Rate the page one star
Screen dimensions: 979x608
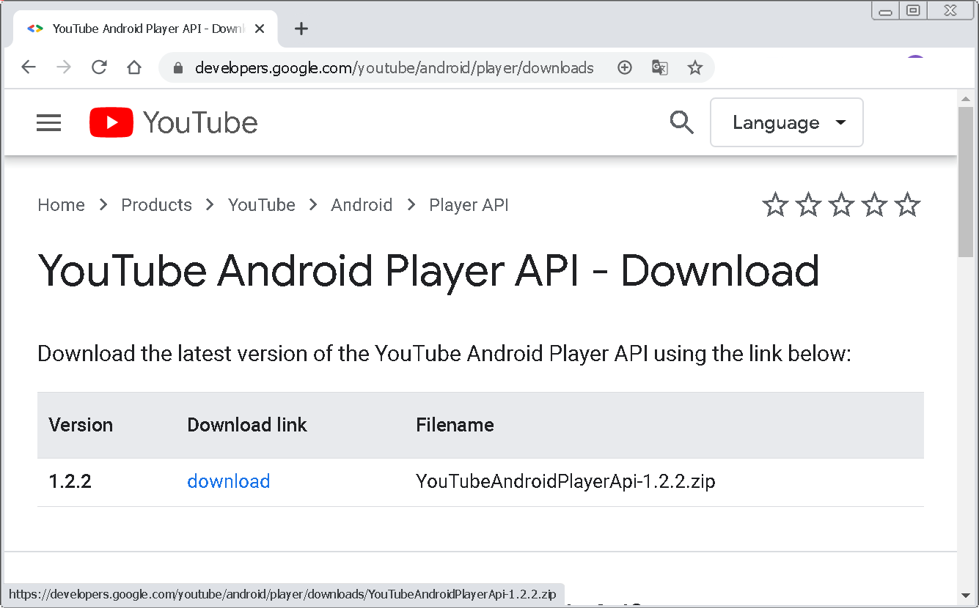click(775, 204)
